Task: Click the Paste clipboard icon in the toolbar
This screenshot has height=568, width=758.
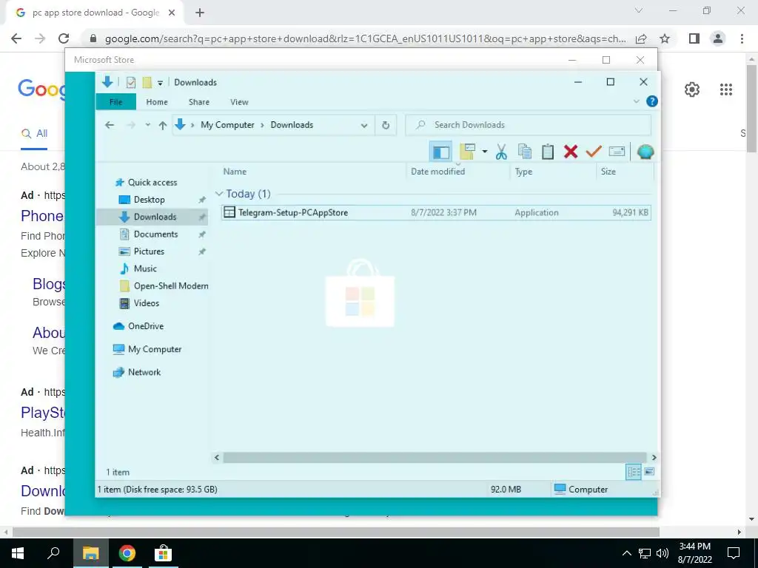Action: [x=547, y=152]
